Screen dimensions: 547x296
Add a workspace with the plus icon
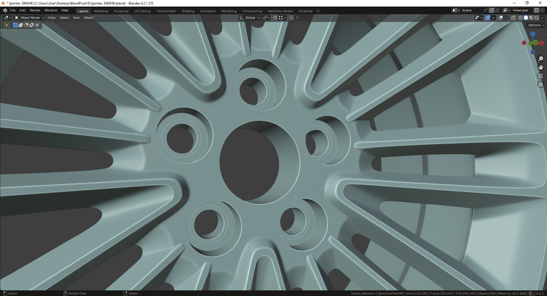(x=318, y=11)
